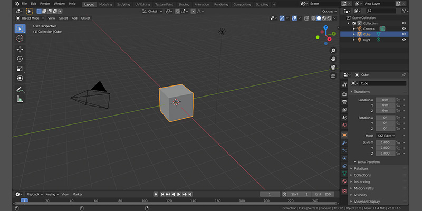The height and width of the screenshot is (211, 422).
Task: Choose the Annotate tool
Action: (x=20, y=89)
